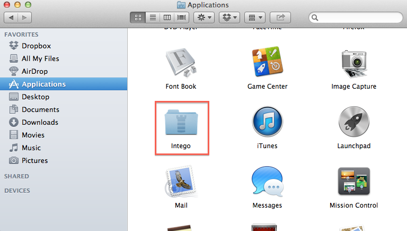This screenshot has width=407, height=231.
Task: Launch Game Center from the Applications list
Action: pos(267,62)
